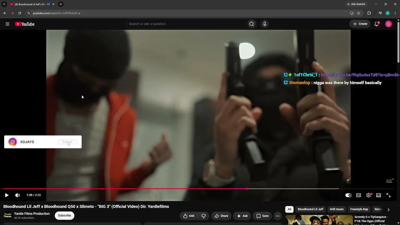
Task: Like the video with 64K likes
Action: (188, 216)
